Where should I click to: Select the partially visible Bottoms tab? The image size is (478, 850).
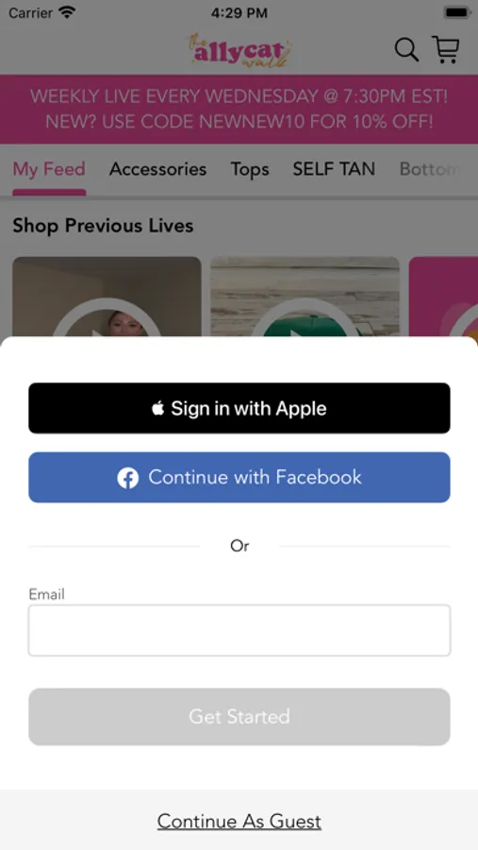point(430,169)
